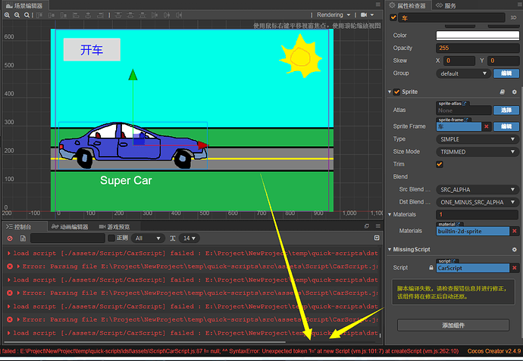
Task: Disable the Sprite component checkbox
Action: [396, 92]
